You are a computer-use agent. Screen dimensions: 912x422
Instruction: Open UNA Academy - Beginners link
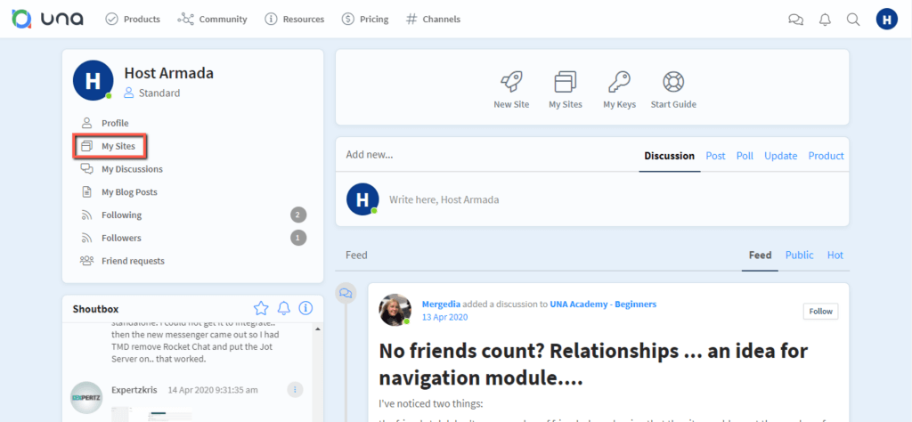pyautogui.click(x=603, y=304)
